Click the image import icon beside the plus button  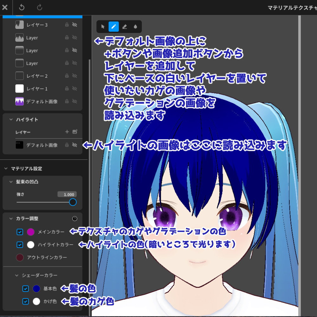click(75, 132)
